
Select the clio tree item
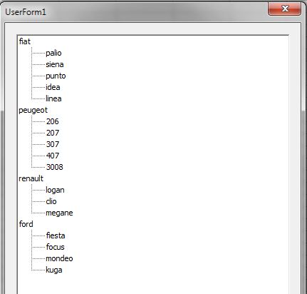coord(51,201)
